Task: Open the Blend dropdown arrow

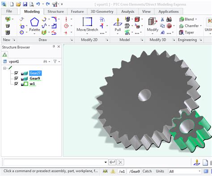Action: click(196, 19)
